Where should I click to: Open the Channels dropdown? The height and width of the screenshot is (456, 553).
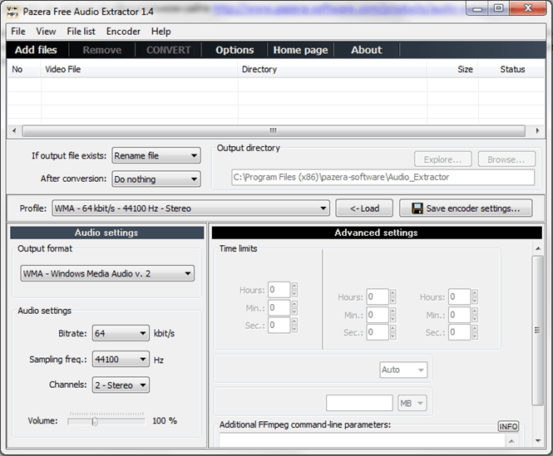pos(121,385)
